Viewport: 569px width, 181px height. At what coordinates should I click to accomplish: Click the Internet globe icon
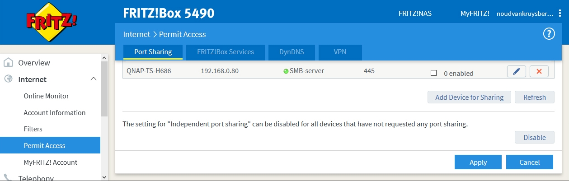(9, 79)
